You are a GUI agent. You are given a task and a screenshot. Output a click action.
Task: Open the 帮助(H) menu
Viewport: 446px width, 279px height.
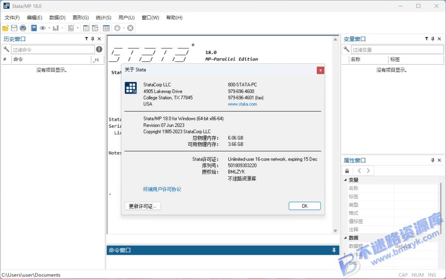click(x=174, y=18)
